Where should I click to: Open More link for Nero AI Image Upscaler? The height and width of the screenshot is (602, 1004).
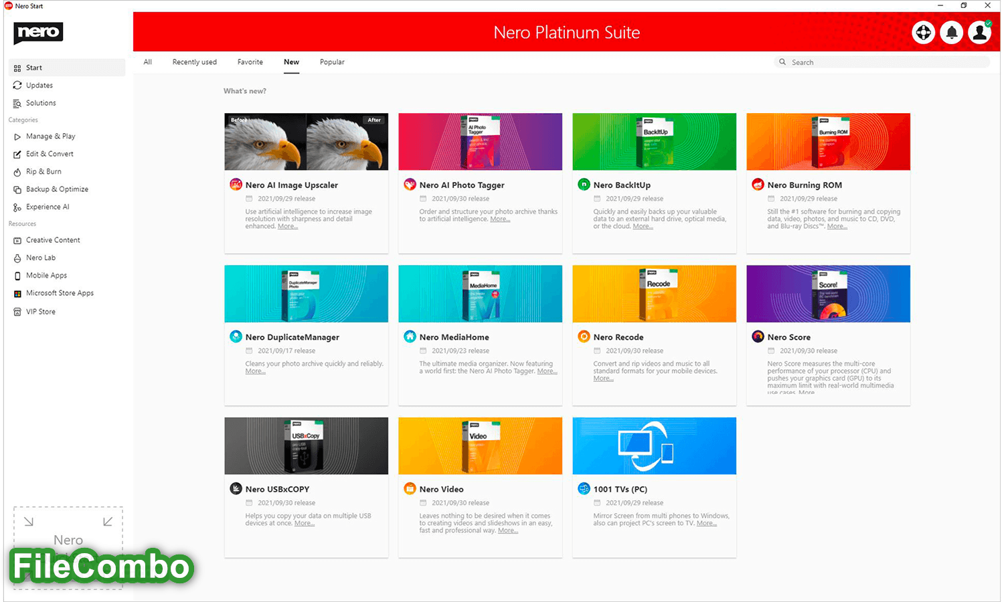288,226
